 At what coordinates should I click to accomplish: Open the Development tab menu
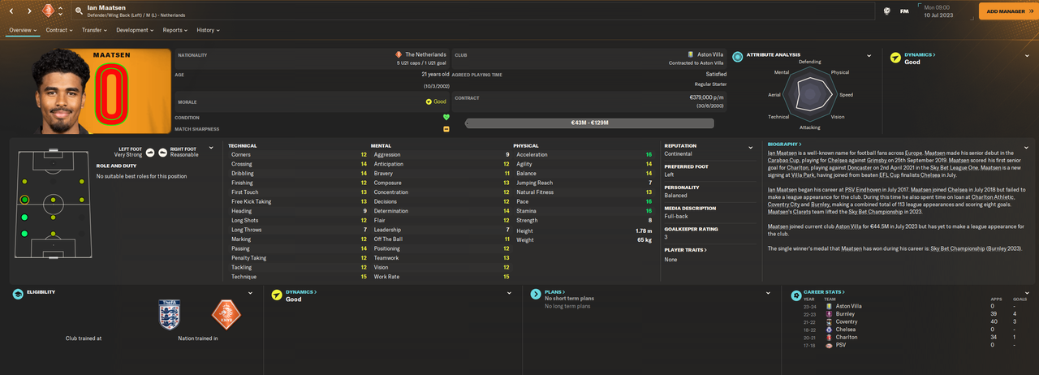pos(135,30)
